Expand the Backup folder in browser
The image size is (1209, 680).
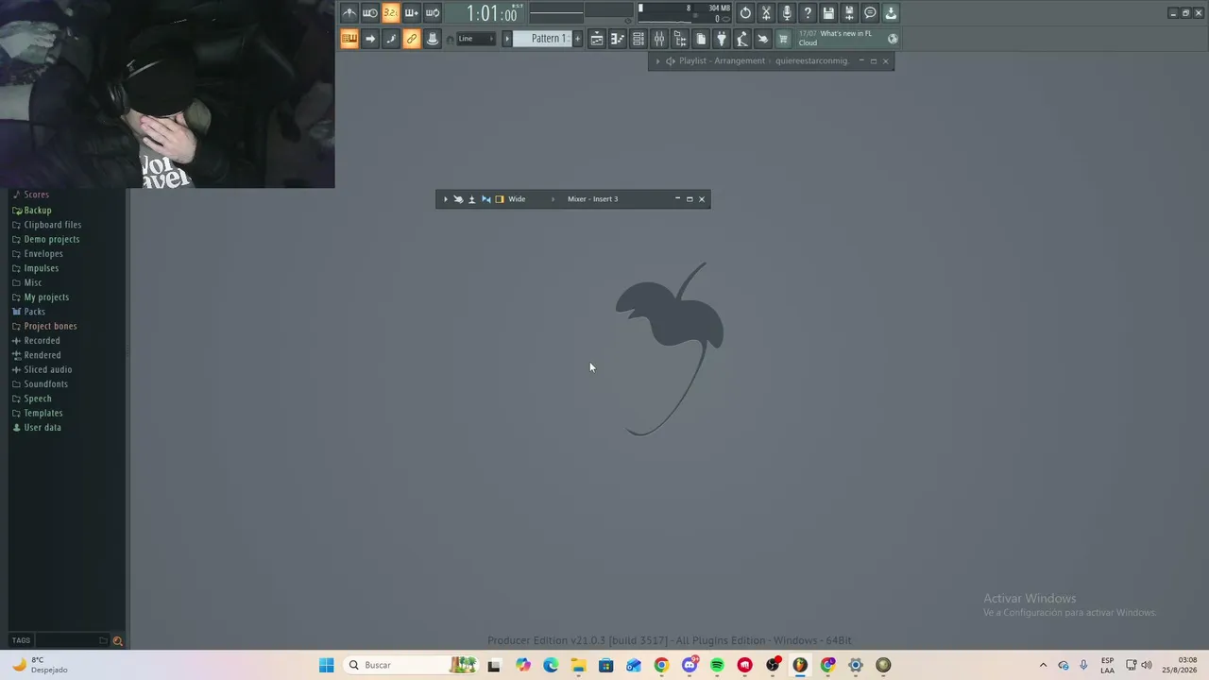(37, 211)
